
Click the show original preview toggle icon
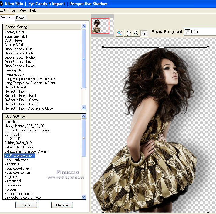pyautogui.click(x=120, y=33)
